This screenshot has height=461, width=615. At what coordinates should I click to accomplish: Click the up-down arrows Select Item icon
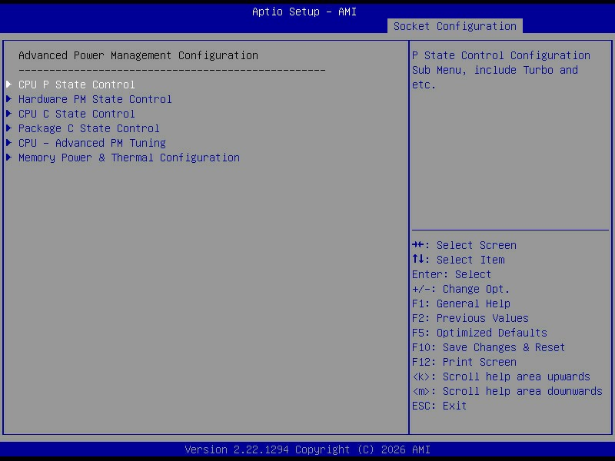(x=417, y=260)
